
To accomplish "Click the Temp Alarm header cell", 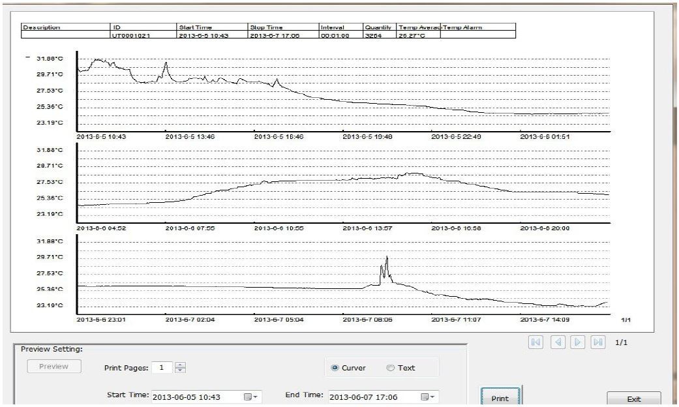I will click(x=478, y=27).
